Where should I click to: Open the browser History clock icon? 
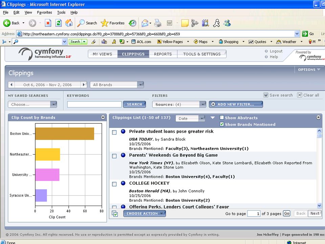[132, 23]
